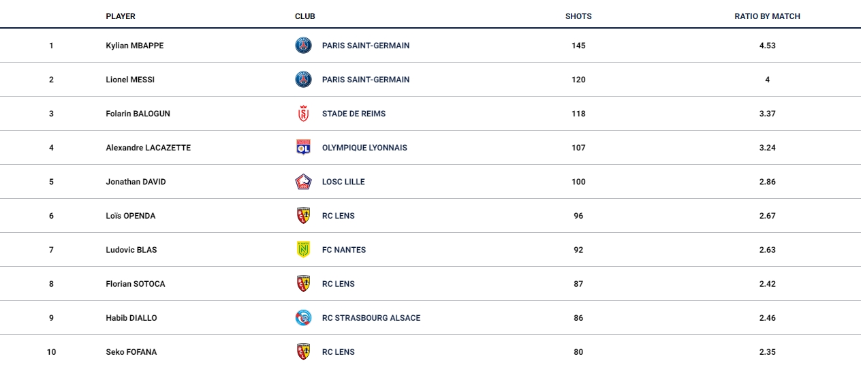Click the RATIO BY MATCH column header
861x367 pixels.
tap(767, 16)
